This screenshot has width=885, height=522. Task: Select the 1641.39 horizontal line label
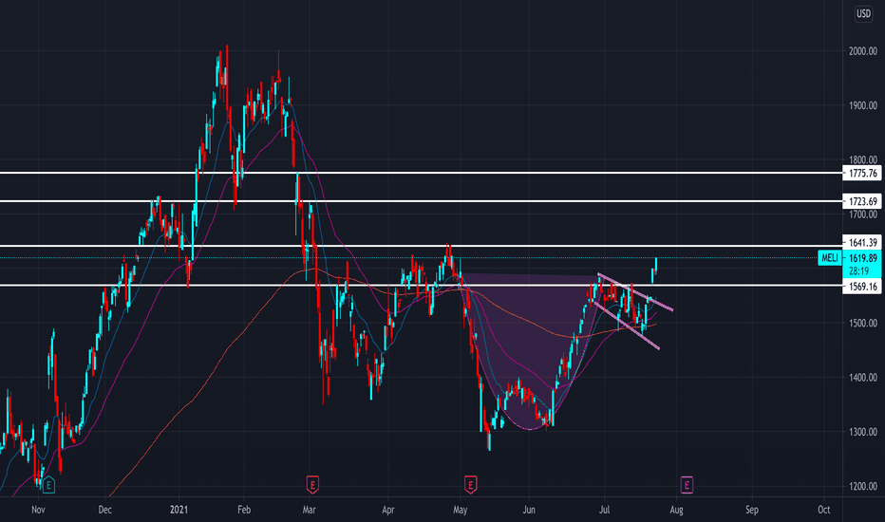(x=862, y=243)
